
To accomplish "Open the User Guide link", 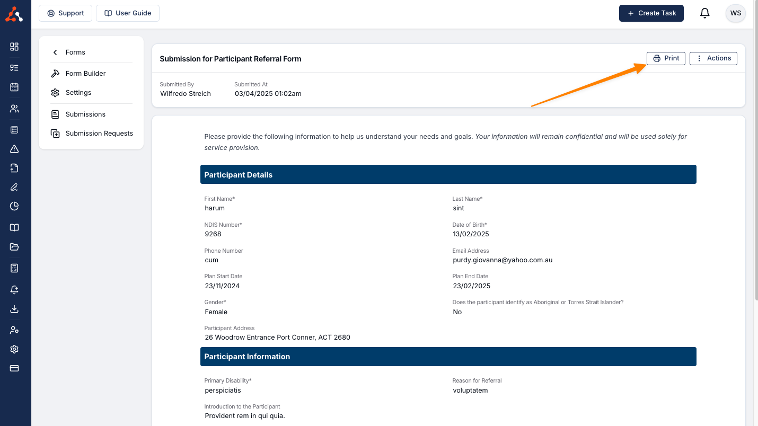I will pos(128,13).
